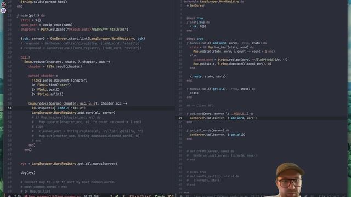351x197 pixels.
Task: Click the 'Floki.parse_document!(chapter)' line
Action: coord(60,80)
